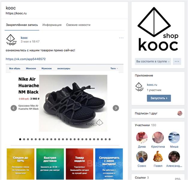This screenshot has width=188, height=180.
Task: Click the Запустить application button
Action: pos(159,98)
